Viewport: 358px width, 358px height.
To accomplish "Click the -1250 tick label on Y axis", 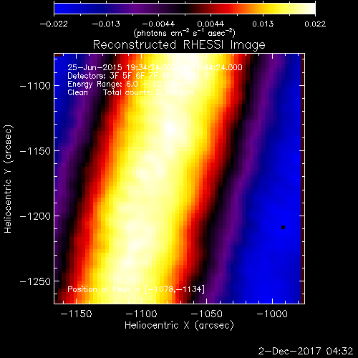I will coord(35,281).
